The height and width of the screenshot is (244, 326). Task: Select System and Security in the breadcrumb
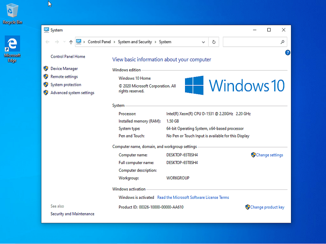pos(135,42)
